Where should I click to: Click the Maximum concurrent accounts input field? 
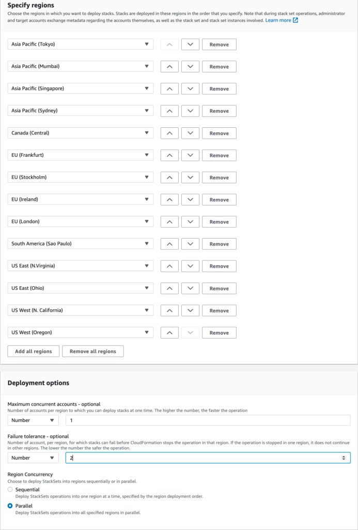click(x=208, y=420)
